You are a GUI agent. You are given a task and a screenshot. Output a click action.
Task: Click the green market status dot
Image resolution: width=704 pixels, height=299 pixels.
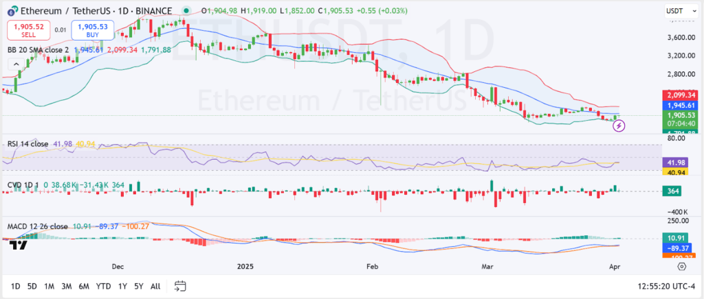pos(186,10)
